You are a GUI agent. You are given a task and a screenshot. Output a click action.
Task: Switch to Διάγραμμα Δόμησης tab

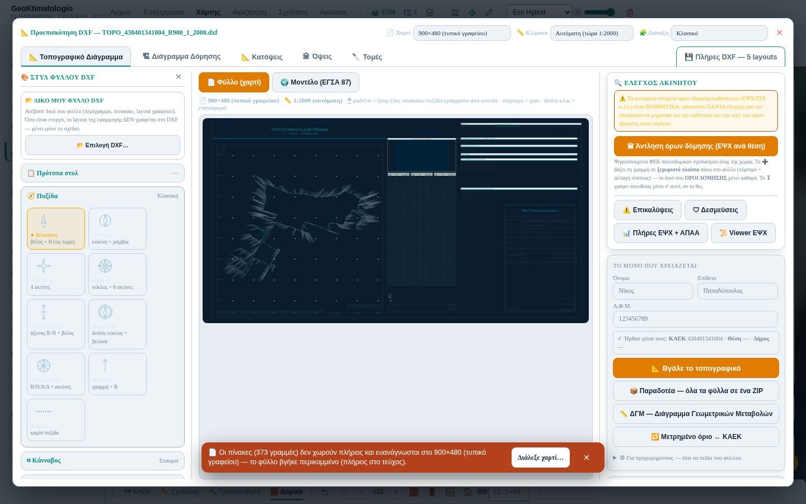click(x=181, y=57)
